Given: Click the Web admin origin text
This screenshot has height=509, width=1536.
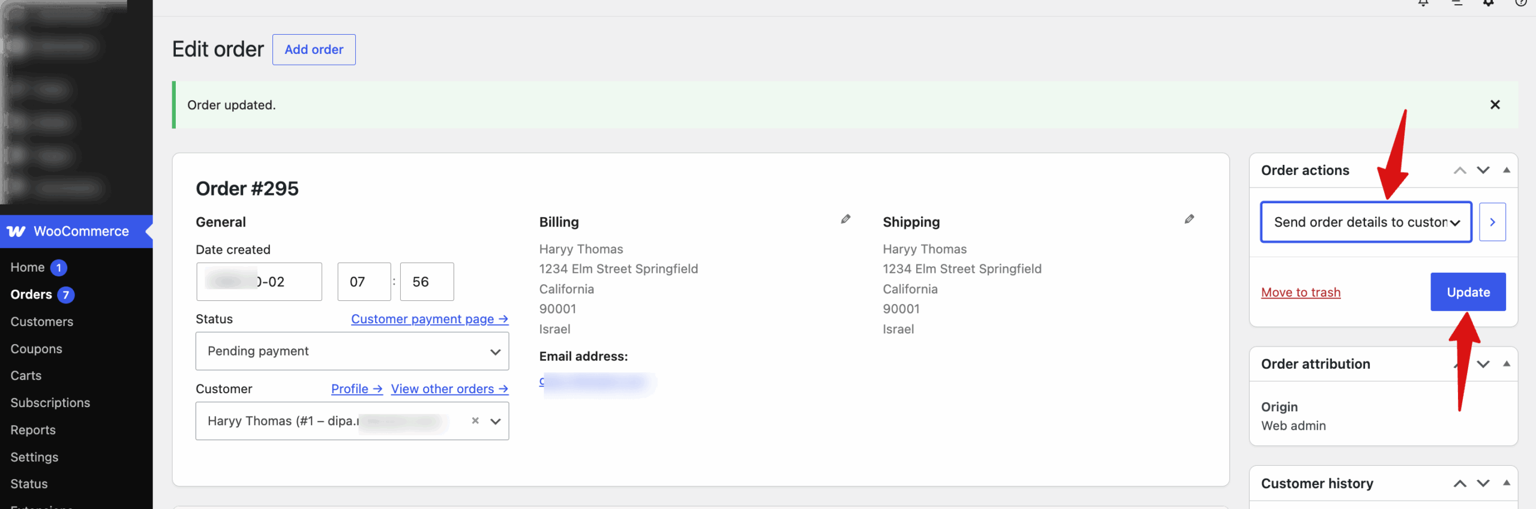Looking at the screenshot, I should click(x=1294, y=426).
